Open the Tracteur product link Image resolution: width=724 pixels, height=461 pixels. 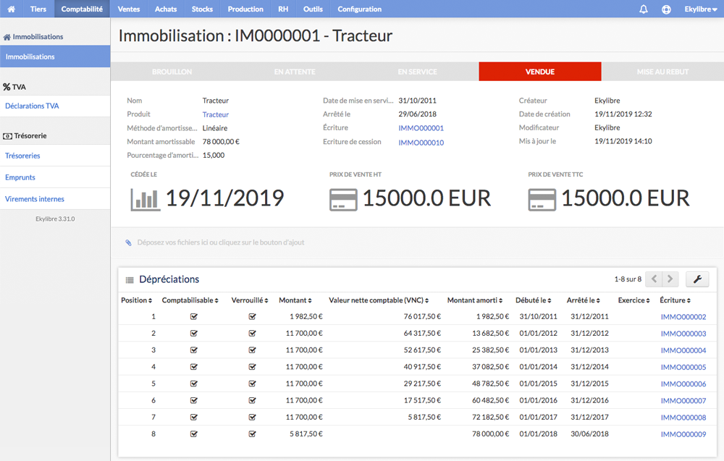(x=216, y=114)
